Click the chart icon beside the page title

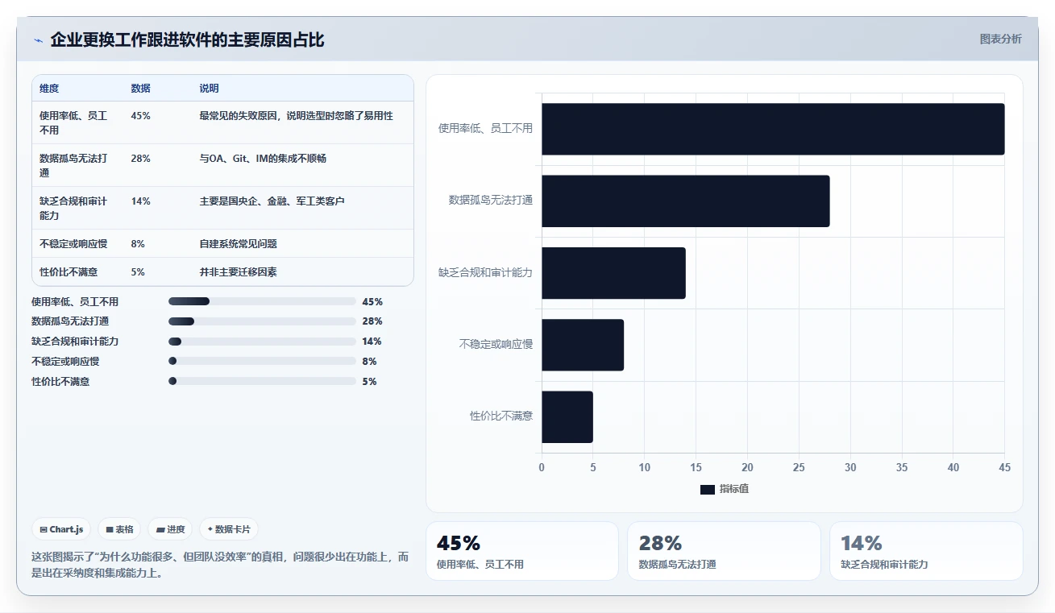tap(38, 40)
